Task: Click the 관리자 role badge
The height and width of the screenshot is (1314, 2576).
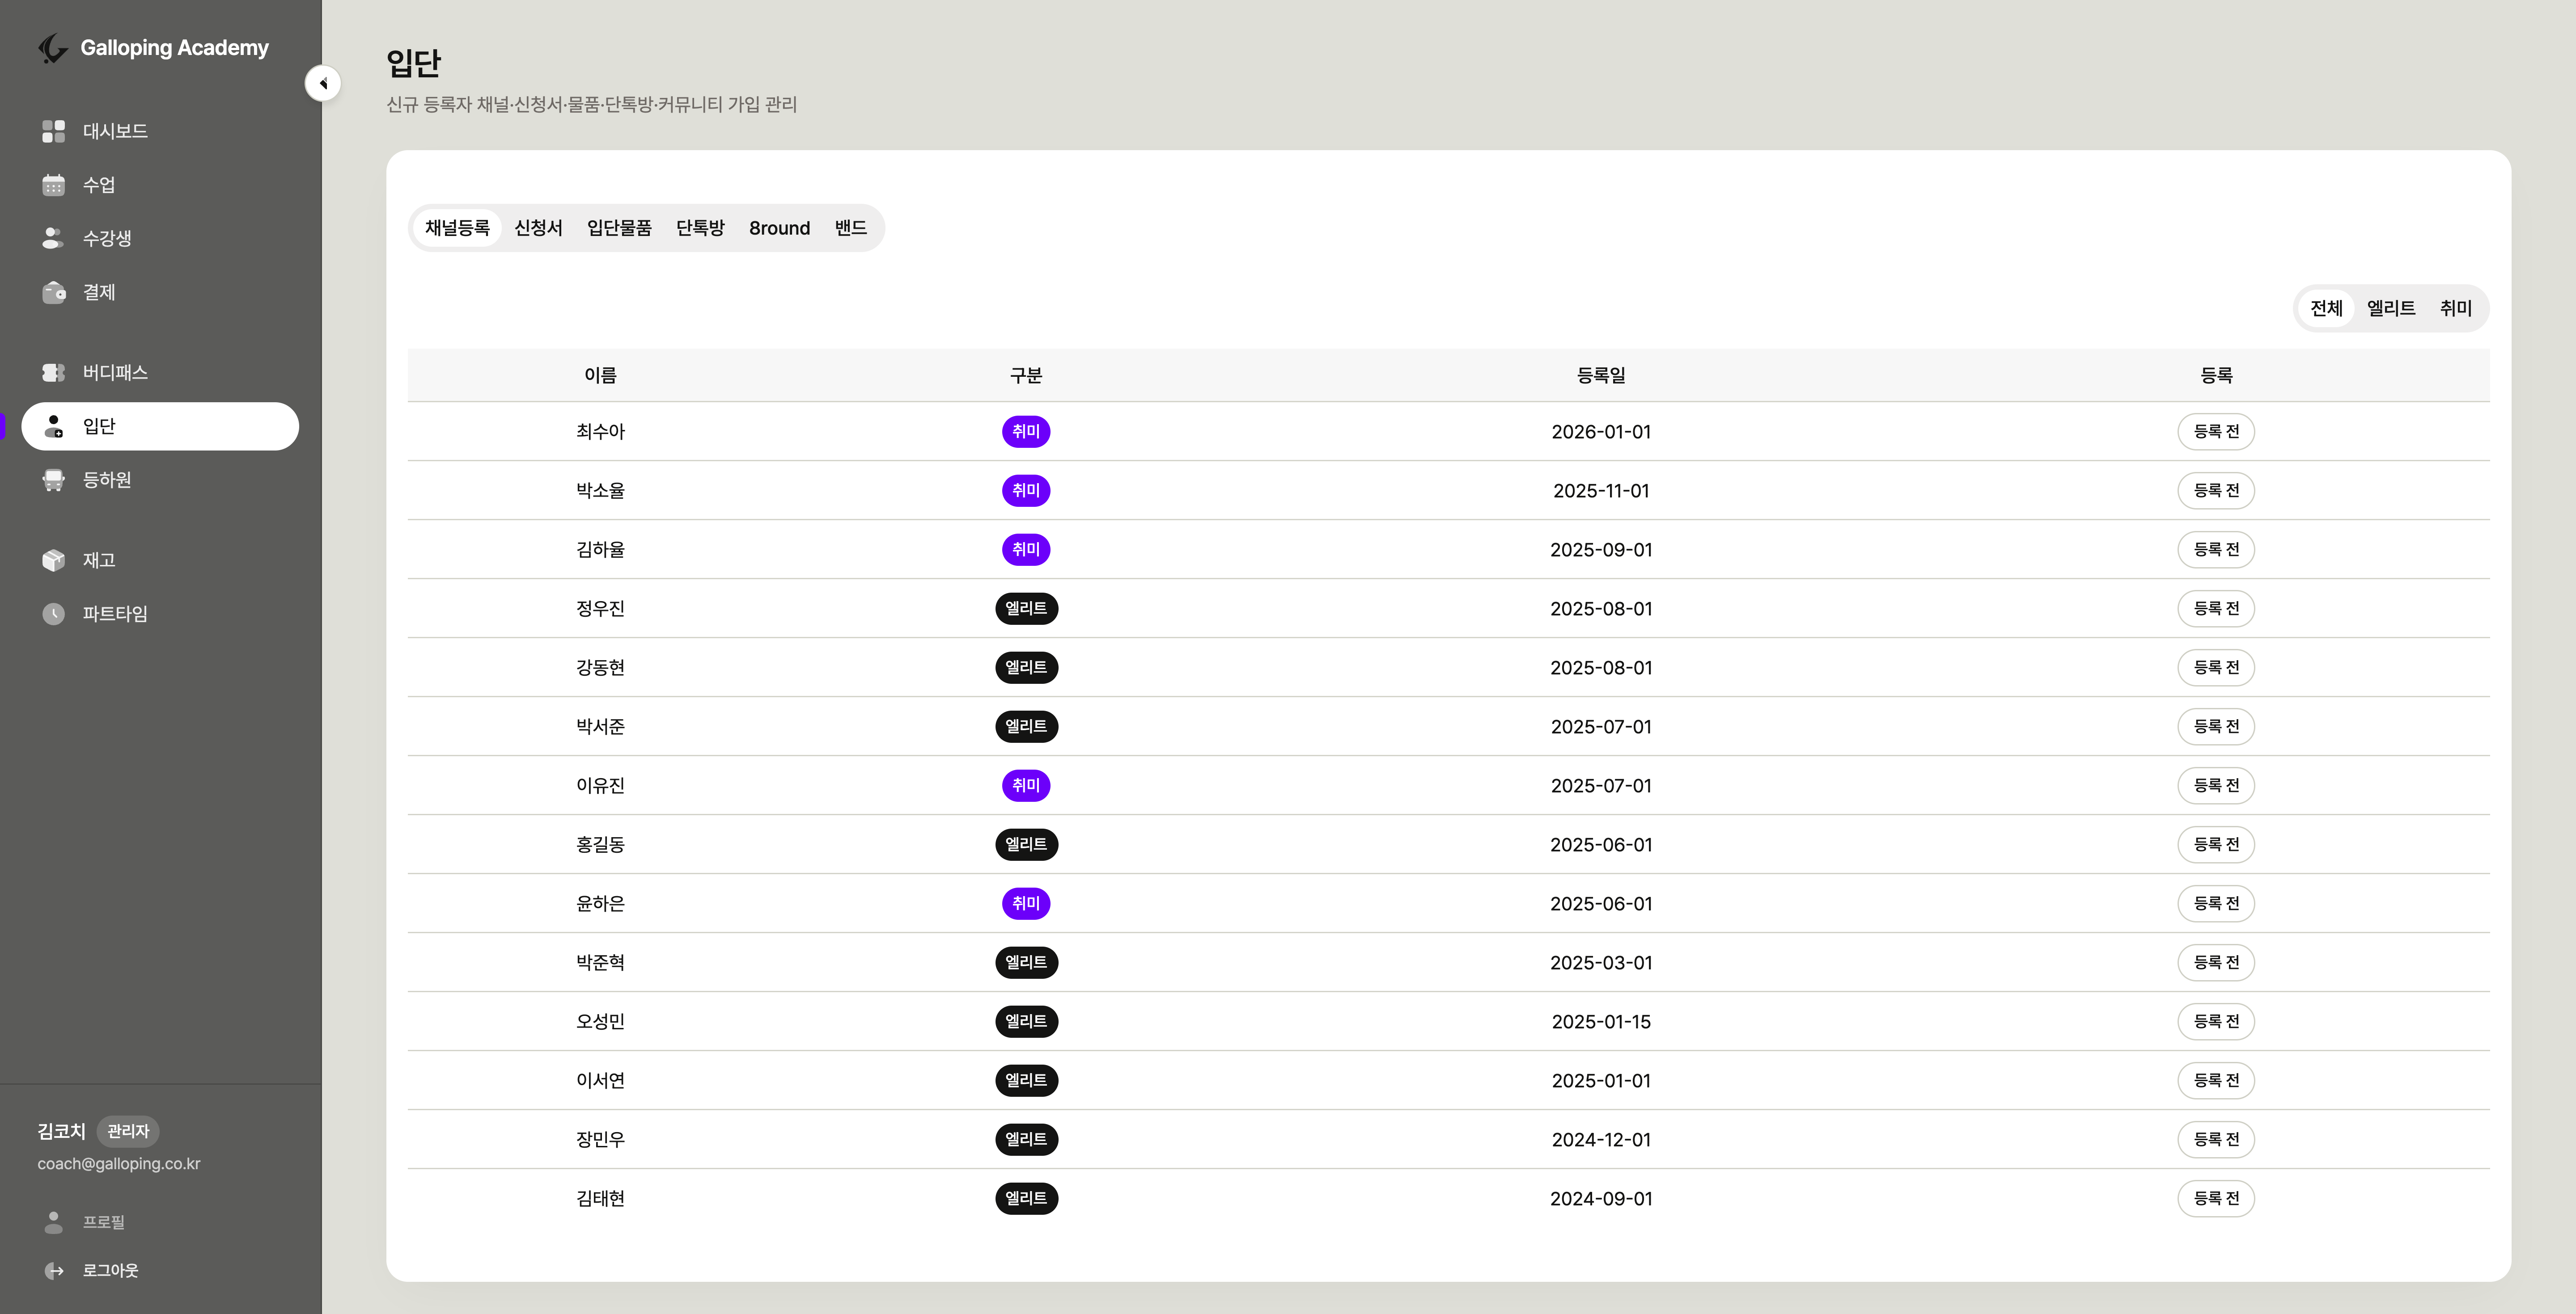Action: (128, 1131)
